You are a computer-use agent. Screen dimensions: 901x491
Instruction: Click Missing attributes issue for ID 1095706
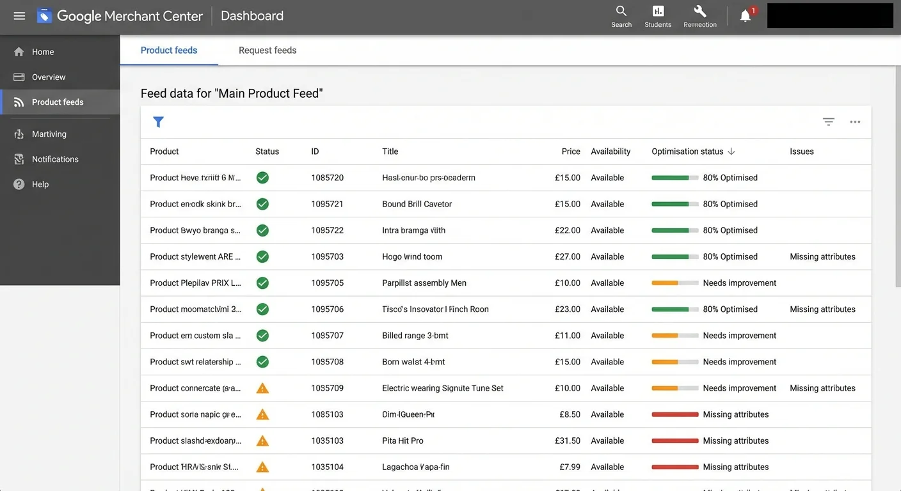point(822,309)
